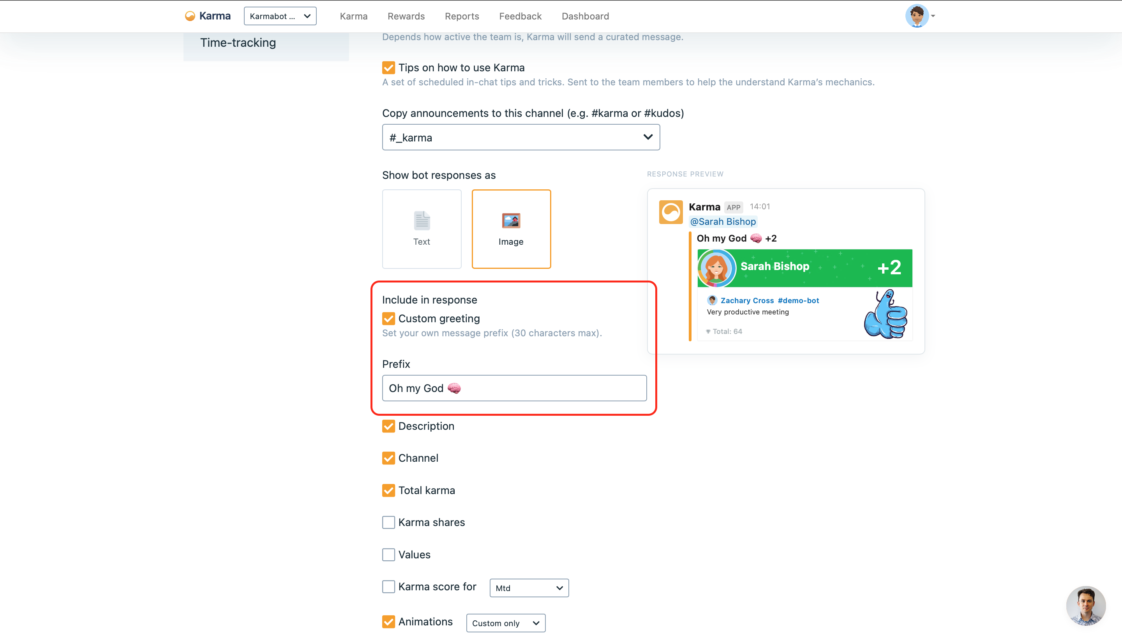Uncheck the Custom greeting checkbox
This screenshot has height=639, width=1122.
[x=388, y=319]
